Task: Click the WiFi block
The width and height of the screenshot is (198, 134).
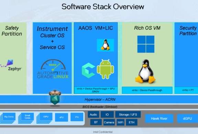Action: pos(120,122)
